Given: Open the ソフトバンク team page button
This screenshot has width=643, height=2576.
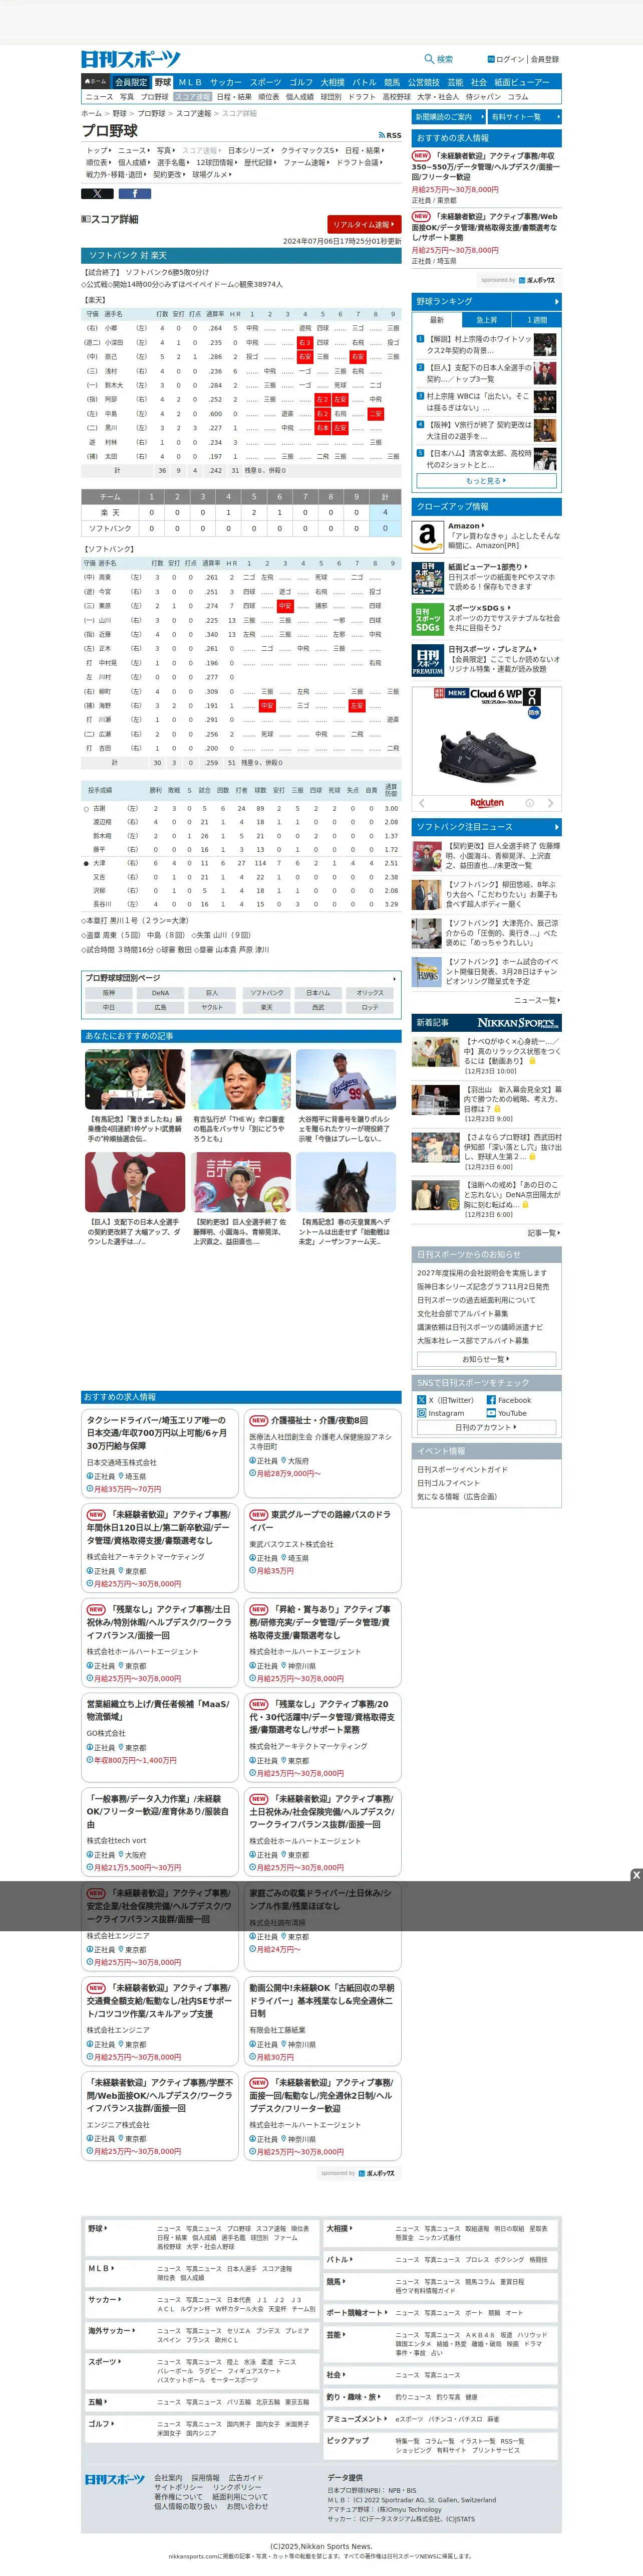Looking at the screenshot, I should pos(266,993).
